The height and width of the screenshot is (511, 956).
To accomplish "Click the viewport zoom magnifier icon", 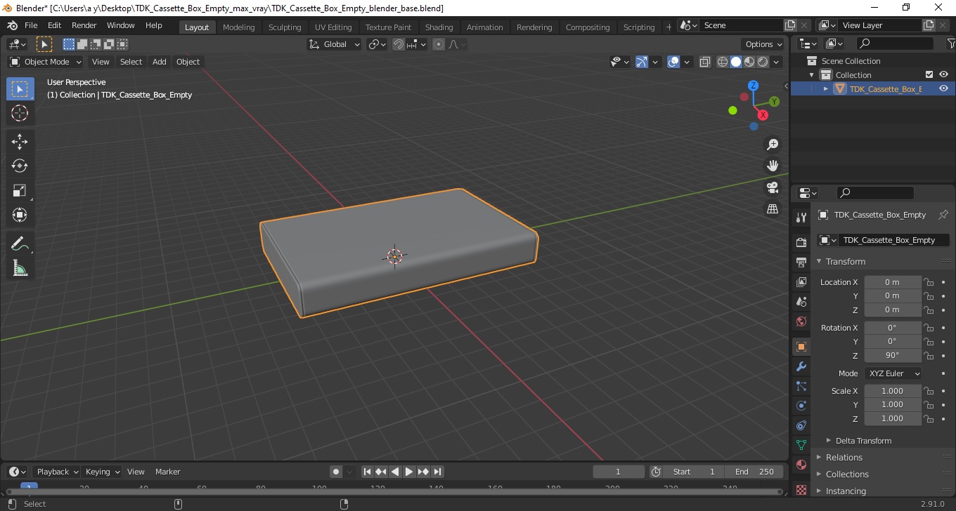I will click(773, 144).
